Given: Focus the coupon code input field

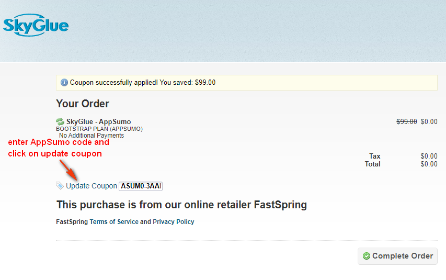Looking at the screenshot, I should 141,186.
